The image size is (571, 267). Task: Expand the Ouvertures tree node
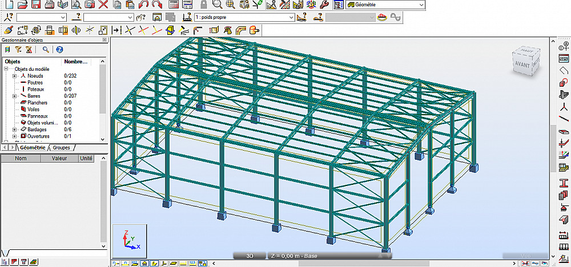[15, 136]
